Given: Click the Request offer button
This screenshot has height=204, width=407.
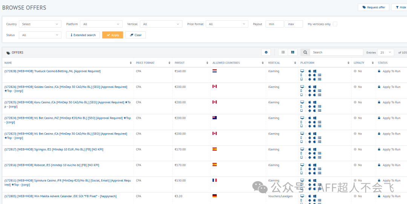Looking at the screenshot, I should coord(373,7).
